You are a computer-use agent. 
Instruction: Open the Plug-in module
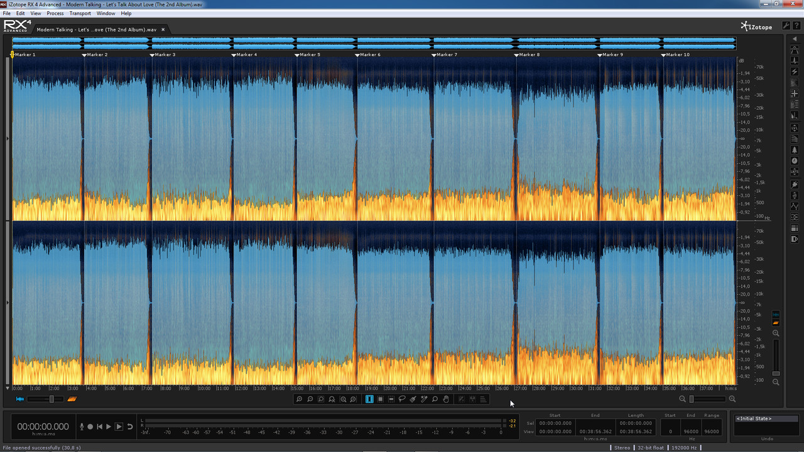coord(795,183)
